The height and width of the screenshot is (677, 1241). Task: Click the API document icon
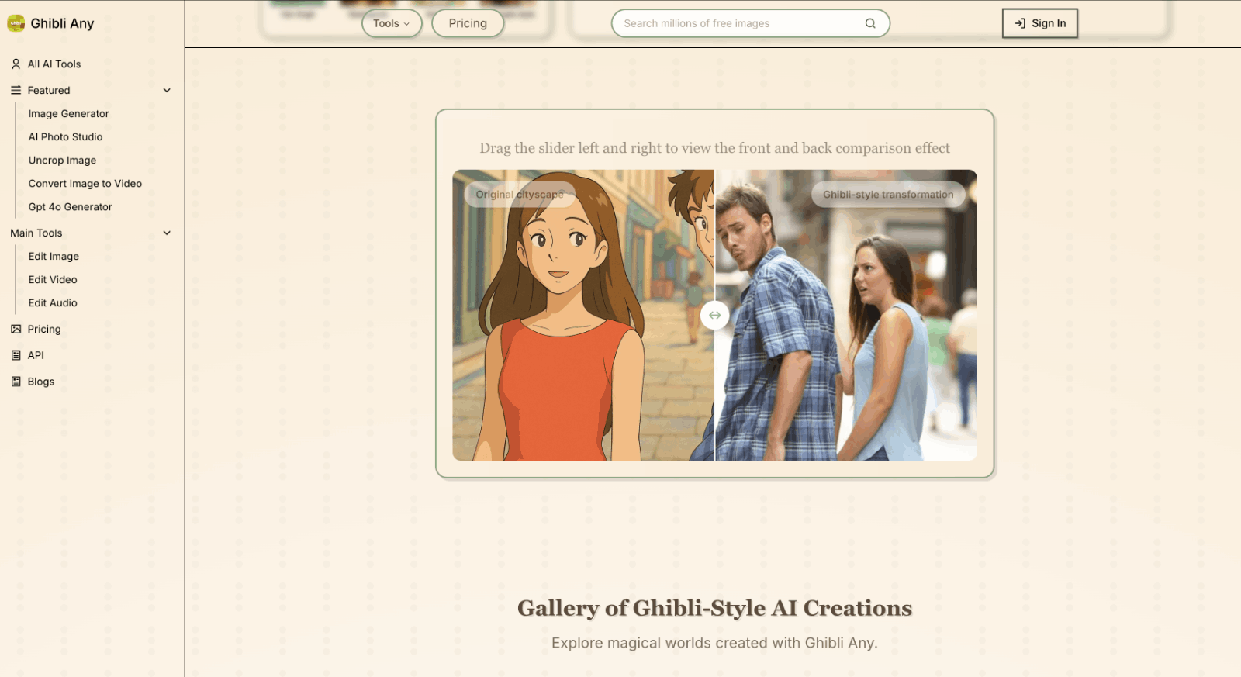16,355
